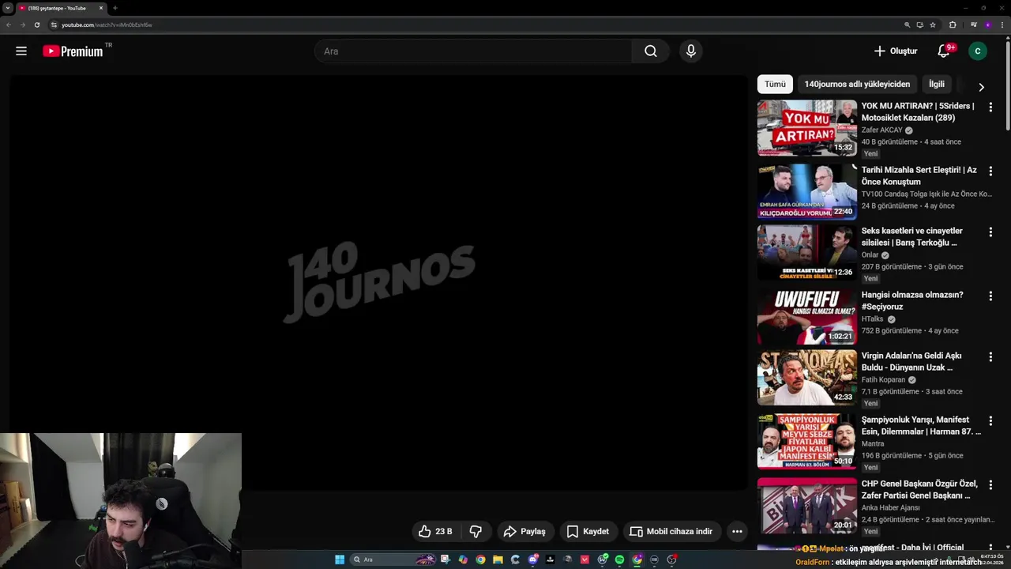Open the Oluştur create menu
1011x569 pixels.
(x=896, y=51)
